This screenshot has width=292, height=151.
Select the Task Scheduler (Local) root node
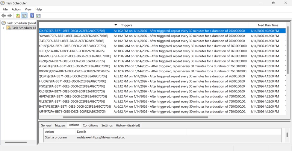point(21,23)
